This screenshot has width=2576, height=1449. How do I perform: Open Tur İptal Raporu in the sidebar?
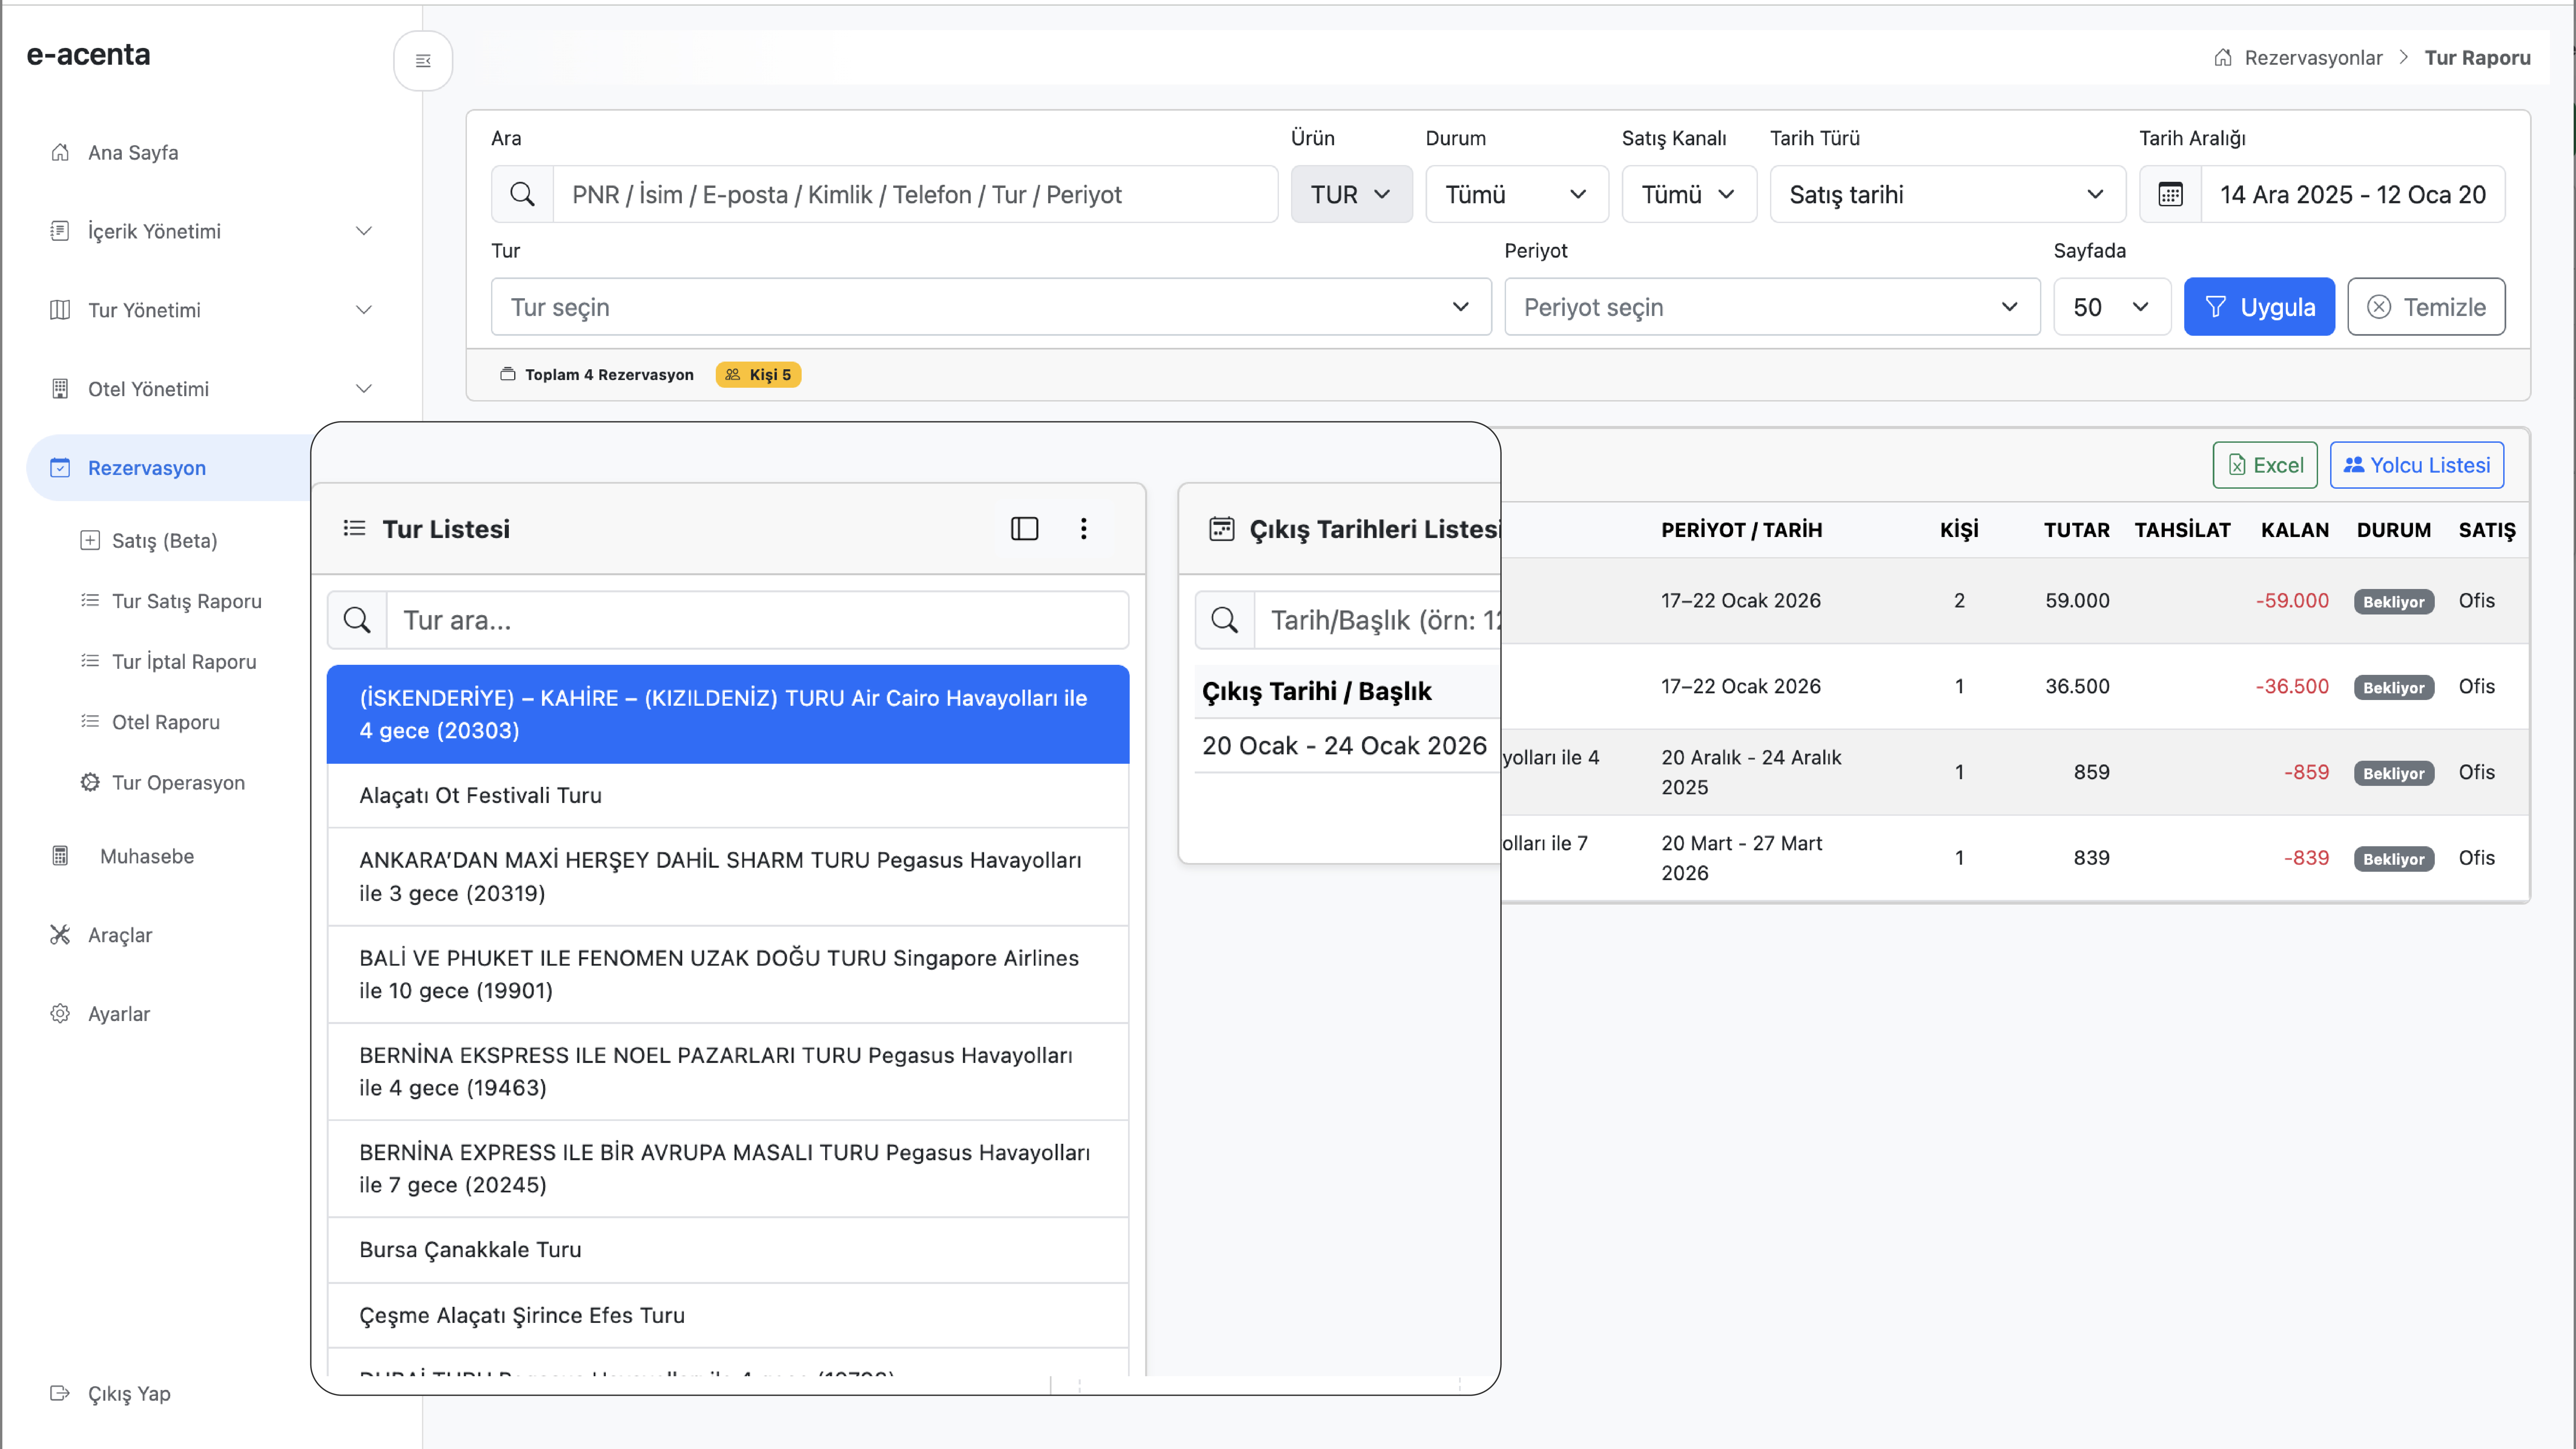point(184,661)
